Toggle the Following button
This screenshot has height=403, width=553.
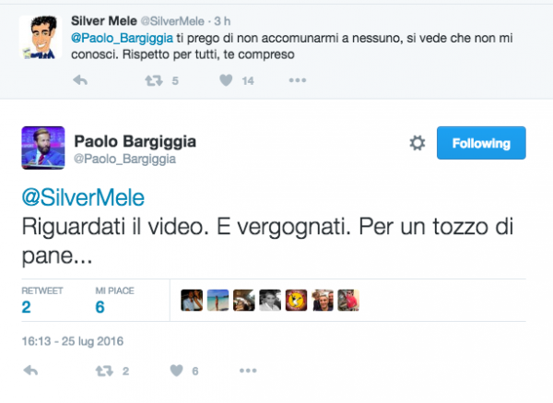[x=481, y=143]
